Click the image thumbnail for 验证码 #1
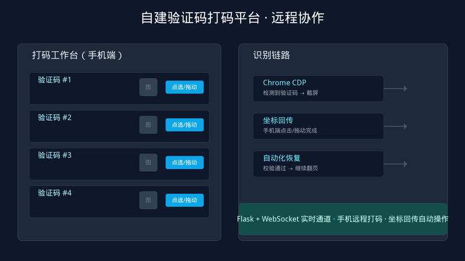465x261 pixels. coord(148,87)
